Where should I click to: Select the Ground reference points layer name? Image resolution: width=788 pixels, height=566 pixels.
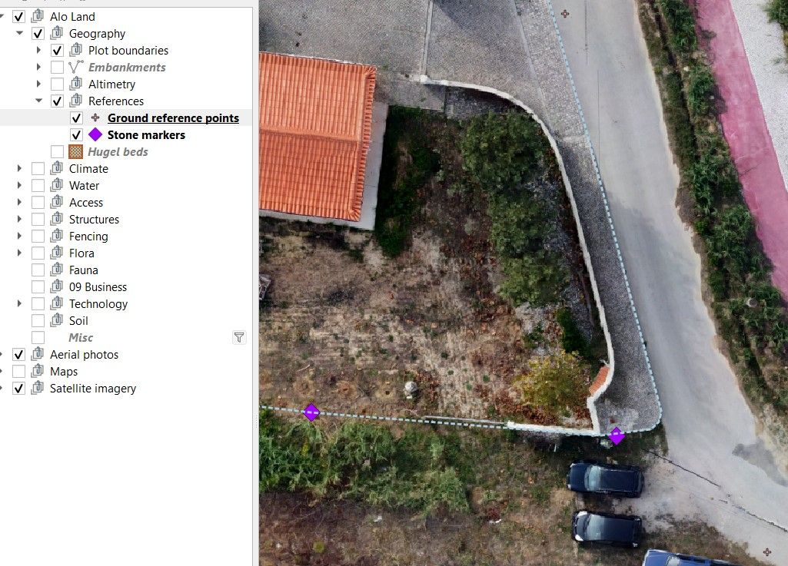tap(174, 118)
